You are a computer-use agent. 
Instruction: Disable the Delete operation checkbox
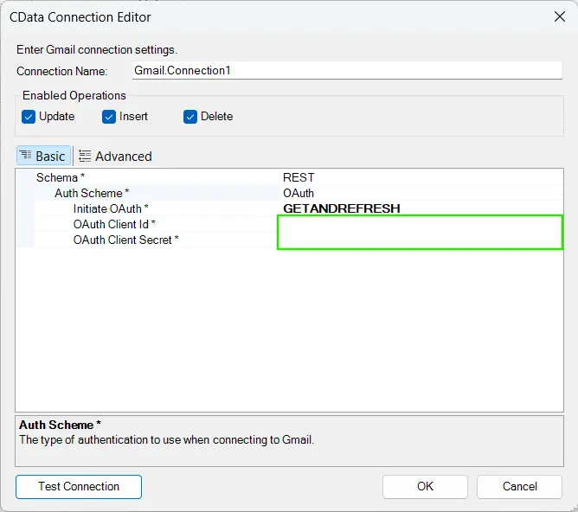190,117
